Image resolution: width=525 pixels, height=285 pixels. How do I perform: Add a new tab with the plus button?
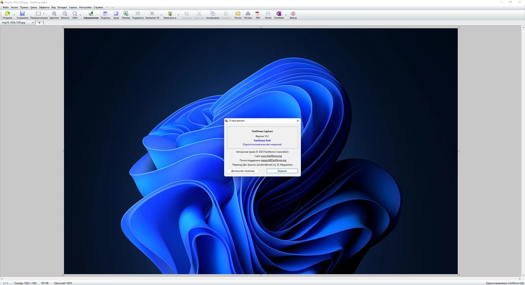(x=39, y=22)
